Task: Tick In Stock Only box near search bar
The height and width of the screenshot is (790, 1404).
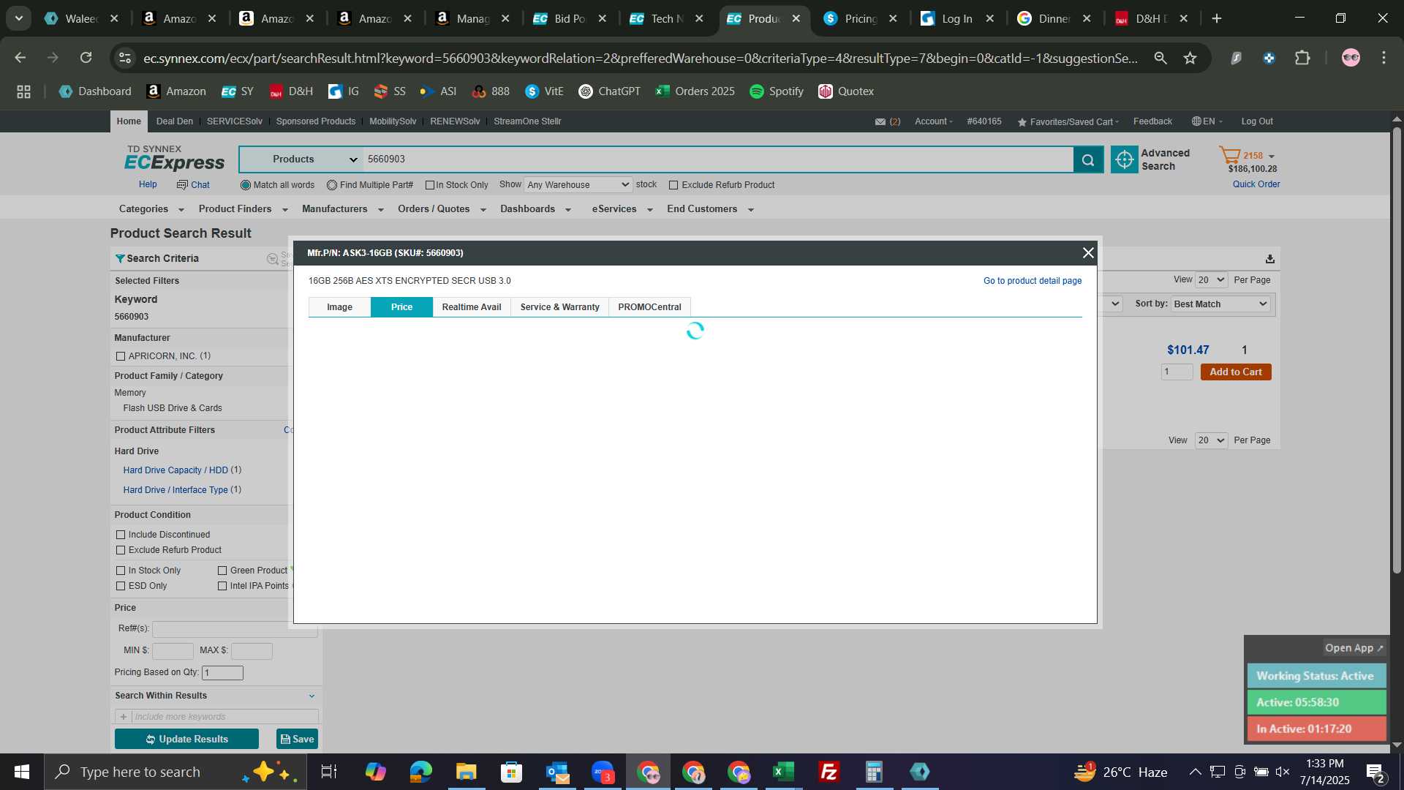Action: pos(430,185)
